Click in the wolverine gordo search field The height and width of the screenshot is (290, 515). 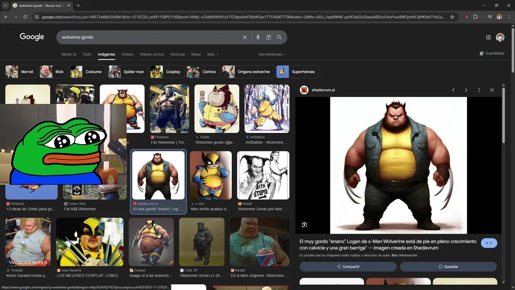[x=149, y=37]
